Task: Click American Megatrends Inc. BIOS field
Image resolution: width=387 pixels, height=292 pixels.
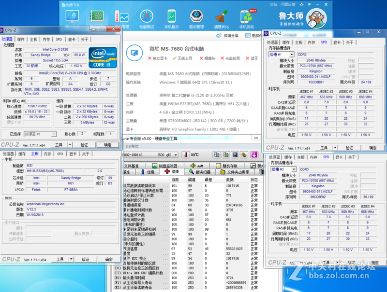Action: [71, 204]
